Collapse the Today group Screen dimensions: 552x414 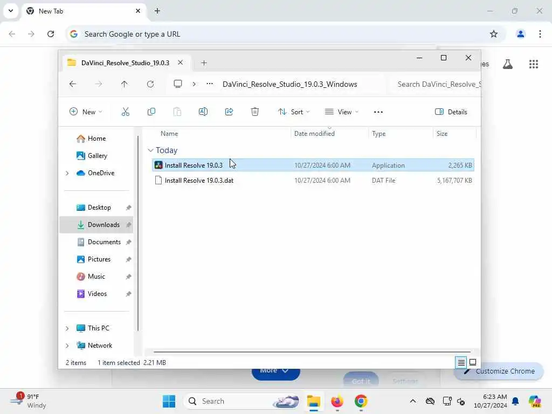pos(151,150)
